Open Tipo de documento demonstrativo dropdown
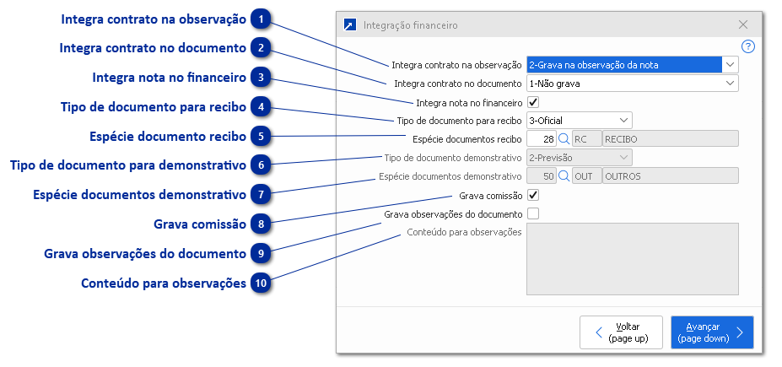Image resolution: width=782 pixels, height=367 pixels. pyautogui.click(x=623, y=158)
